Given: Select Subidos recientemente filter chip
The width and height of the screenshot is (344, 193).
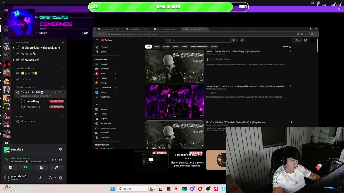Looking at the screenshot, I should point(199,47).
